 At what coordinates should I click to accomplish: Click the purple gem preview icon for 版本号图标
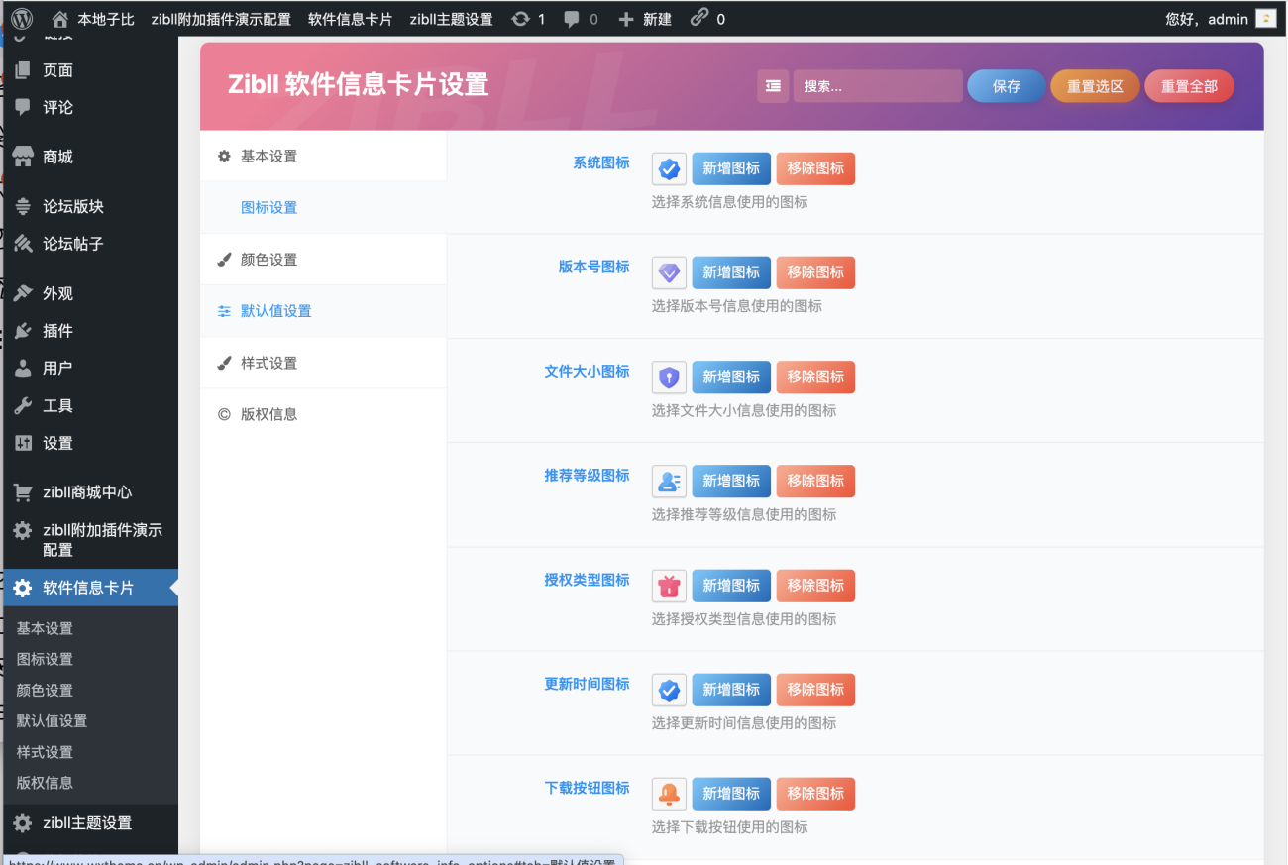pos(669,272)
